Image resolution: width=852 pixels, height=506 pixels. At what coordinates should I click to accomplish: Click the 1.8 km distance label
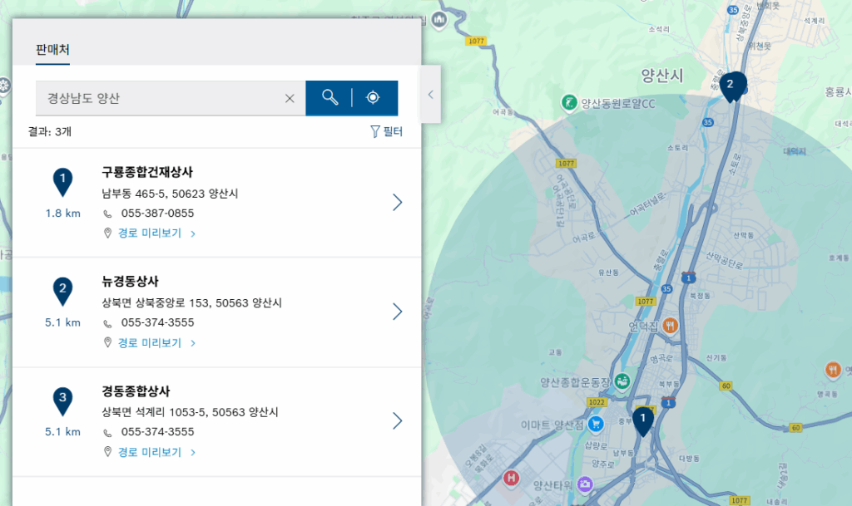62,214
